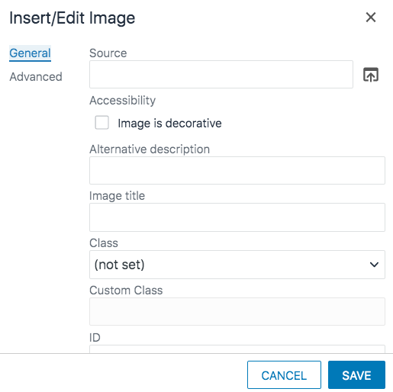The width and height of the screenshot is (393, 392).
Task: Click the SAVE button
Action: click(356, 374)
